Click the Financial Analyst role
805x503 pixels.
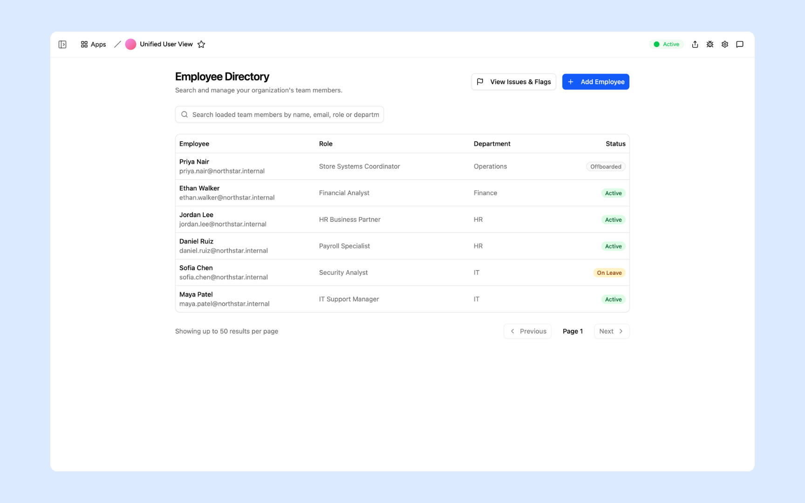(x=344, y=193)
